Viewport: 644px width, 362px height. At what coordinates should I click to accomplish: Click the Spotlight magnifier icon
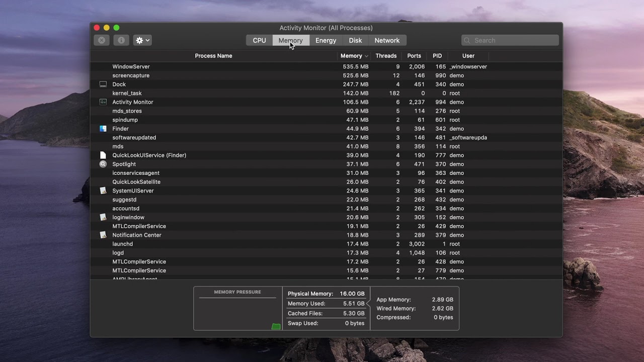(103, 164)
